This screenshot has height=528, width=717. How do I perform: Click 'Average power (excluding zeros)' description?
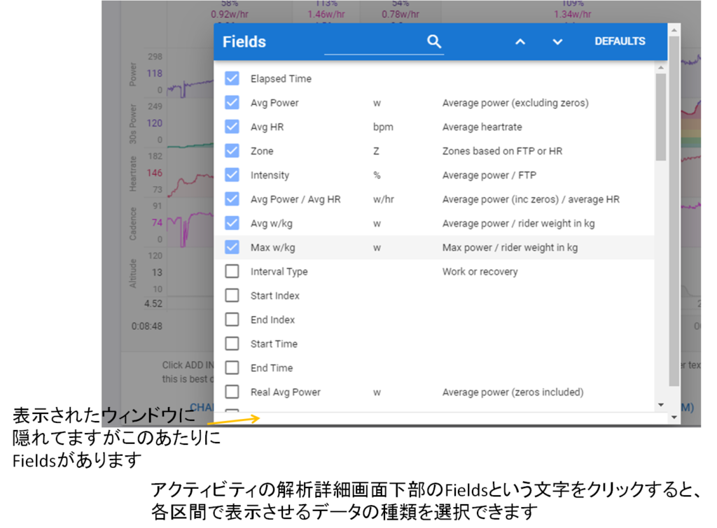point(515,103)
